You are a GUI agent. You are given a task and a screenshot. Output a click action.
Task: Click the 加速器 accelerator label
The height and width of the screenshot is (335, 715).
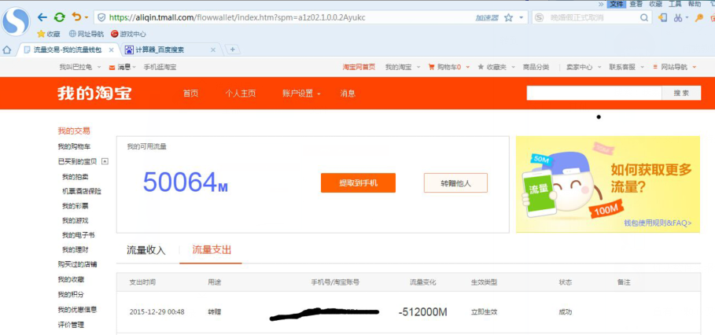[x=487, y=18]
